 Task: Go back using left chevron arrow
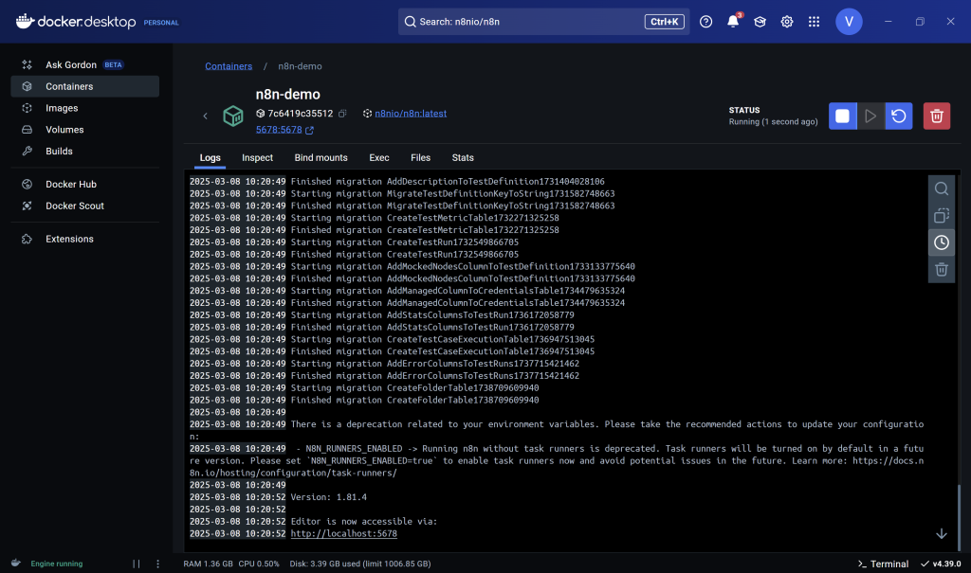206,116
